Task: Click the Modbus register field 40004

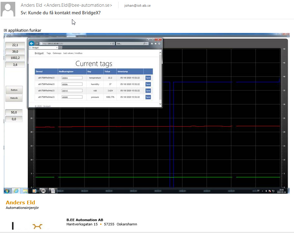Action: [x=72, y=78]
